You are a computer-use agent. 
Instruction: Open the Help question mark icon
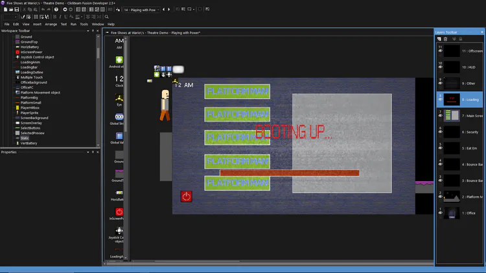pyautogui.click(x=56, y=10)
